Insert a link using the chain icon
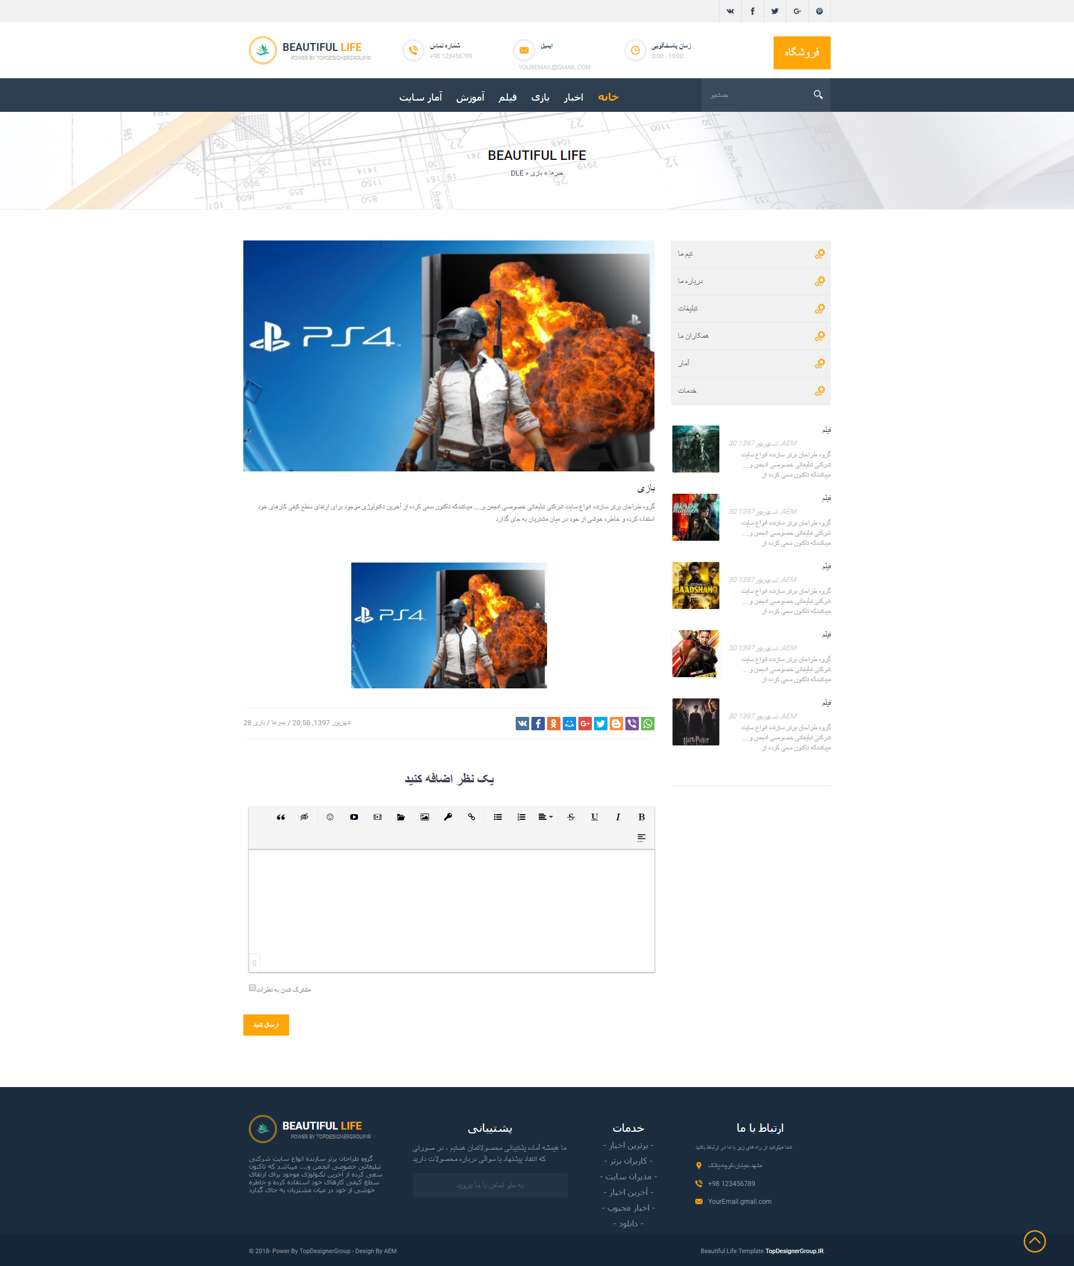Viewport: 1074px width, 1266px height. point(471,817)
